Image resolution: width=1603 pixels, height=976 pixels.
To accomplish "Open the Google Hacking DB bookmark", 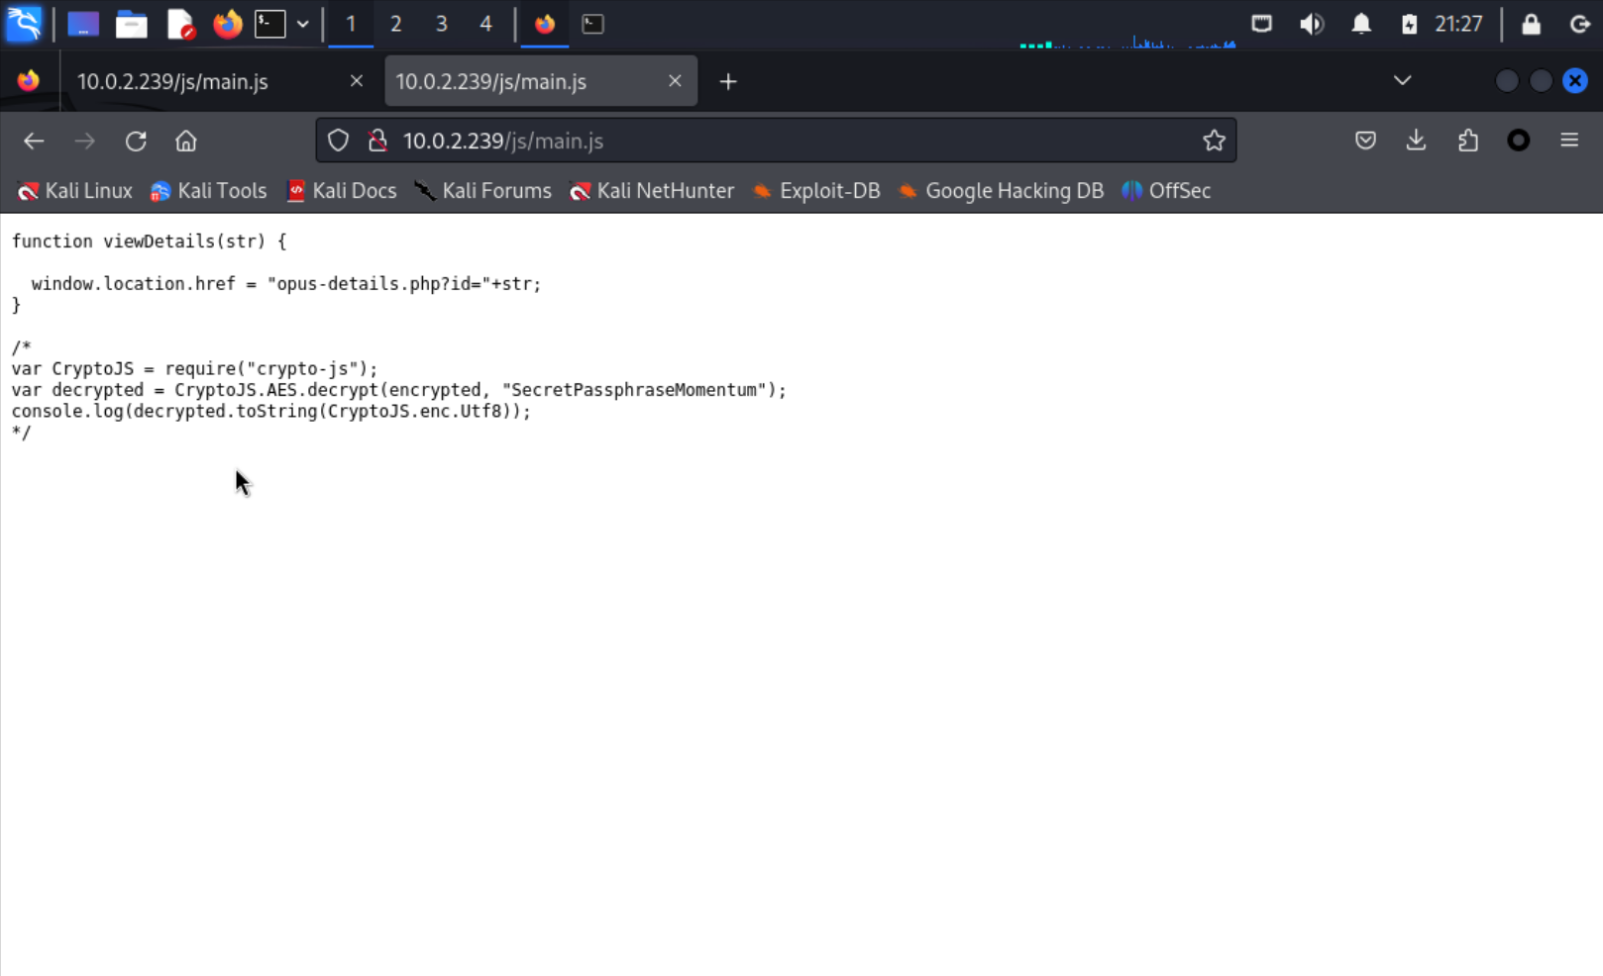I will pos(1001,191).
